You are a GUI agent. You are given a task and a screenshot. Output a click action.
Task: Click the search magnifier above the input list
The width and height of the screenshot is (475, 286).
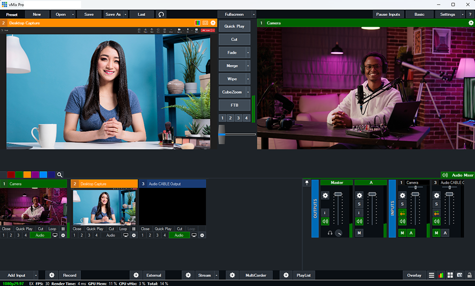point(59,175)
